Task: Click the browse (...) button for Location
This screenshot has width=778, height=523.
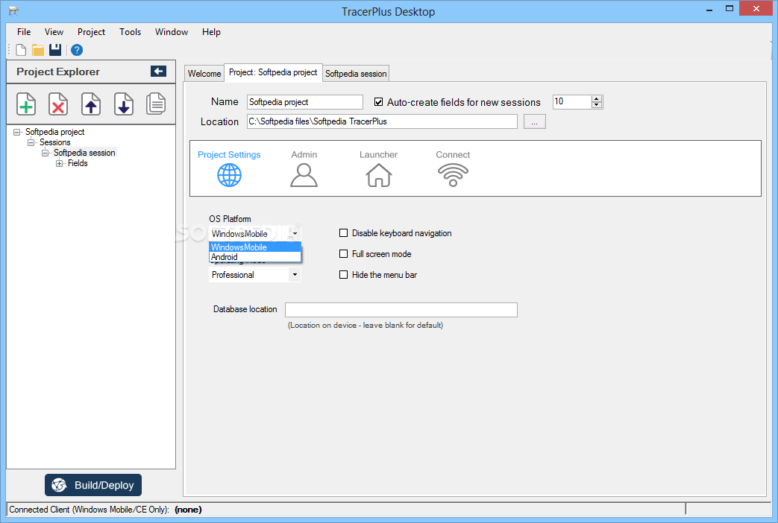Action: pyautogui.click(x=534, y=121)
